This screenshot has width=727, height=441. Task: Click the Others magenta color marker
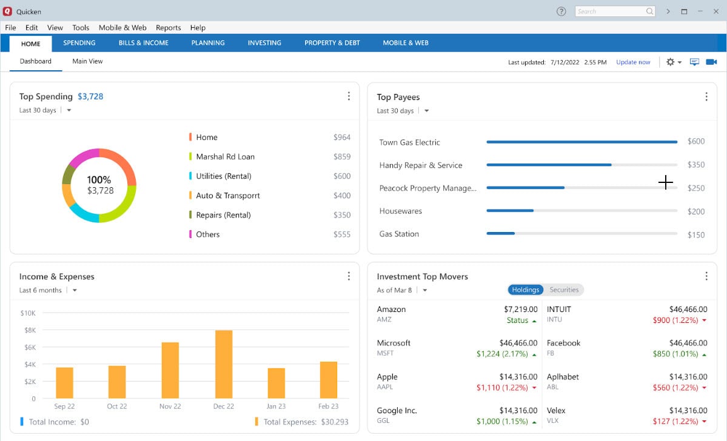point(190,234)
